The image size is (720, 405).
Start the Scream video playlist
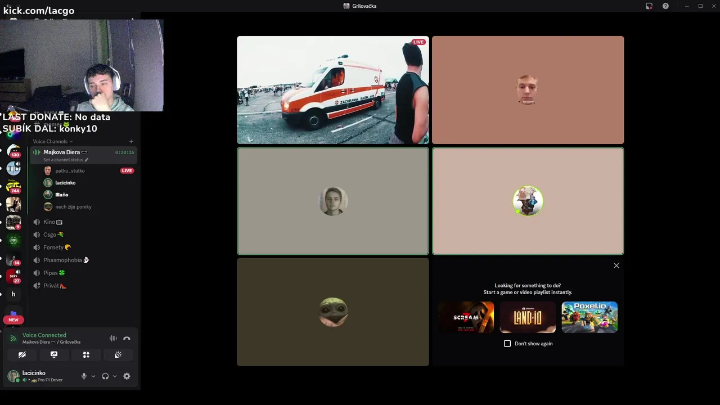(466, 317)
